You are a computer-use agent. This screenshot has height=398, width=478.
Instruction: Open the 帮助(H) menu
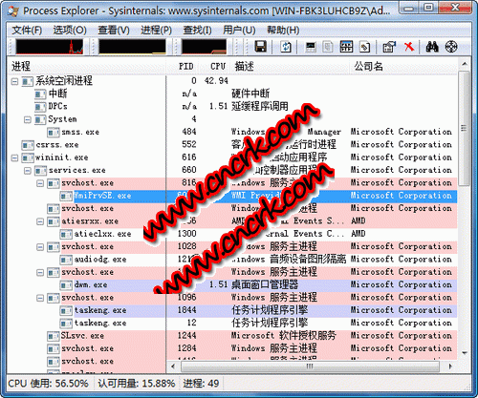click(x=283, y=31)
